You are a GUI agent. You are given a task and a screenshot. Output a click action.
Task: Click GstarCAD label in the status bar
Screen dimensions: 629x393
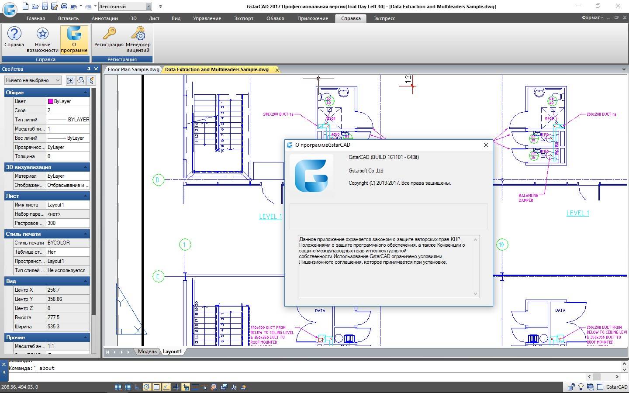point(617,387)
